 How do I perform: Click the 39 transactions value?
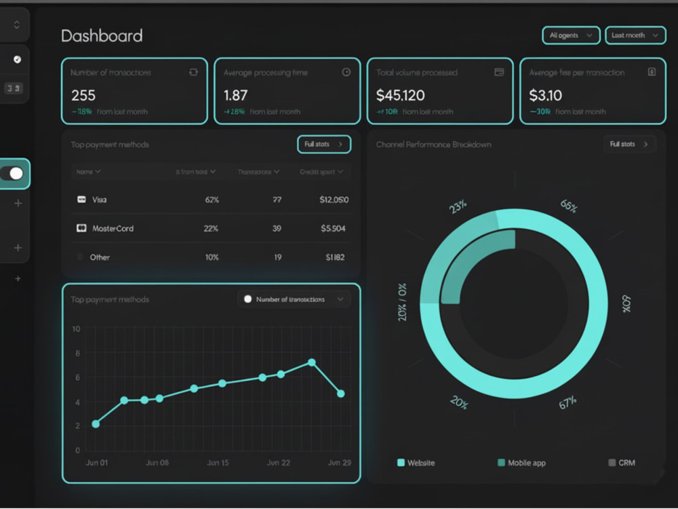tap(277, 228)
